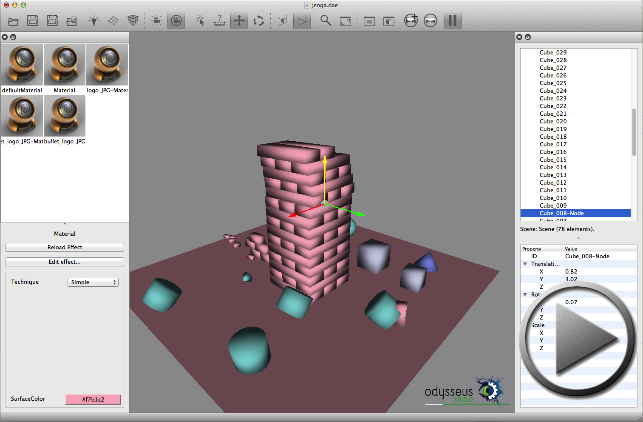
Task: Click the wireframe cube icon
Action: [x=133, y=20]
